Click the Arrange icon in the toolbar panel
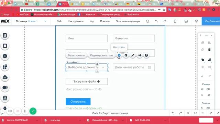This screenshot has height=124, width=220. 202,60
